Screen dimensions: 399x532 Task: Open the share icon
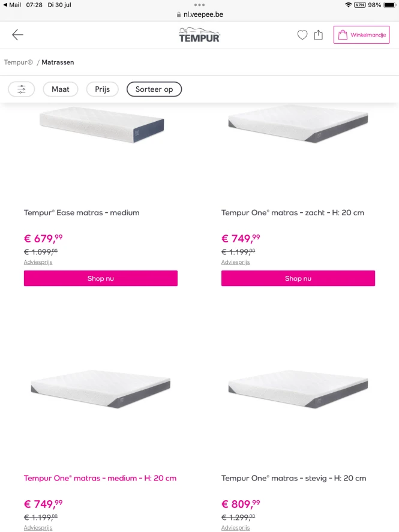(318, 35)
